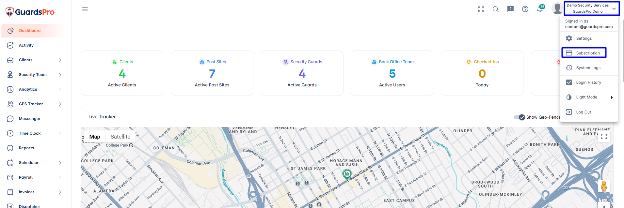
Task: Expand Invoicer submenu chevron
Action: click(60, 192)
